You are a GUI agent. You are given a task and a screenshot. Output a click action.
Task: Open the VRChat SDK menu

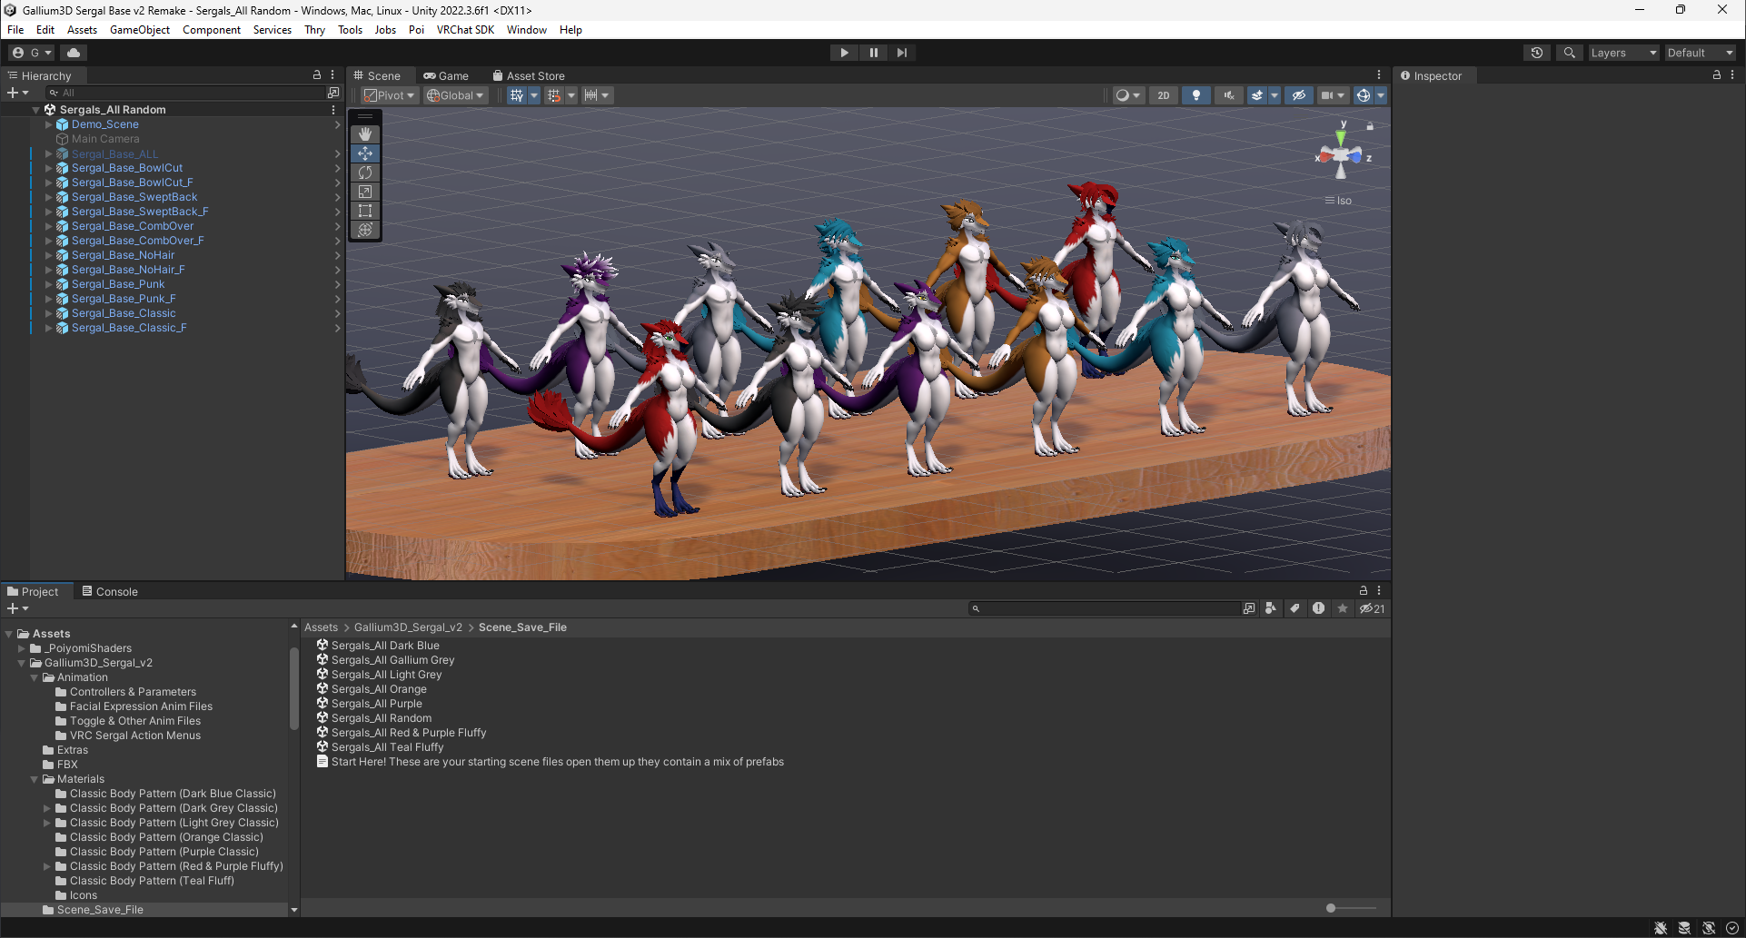coord(465,30)
